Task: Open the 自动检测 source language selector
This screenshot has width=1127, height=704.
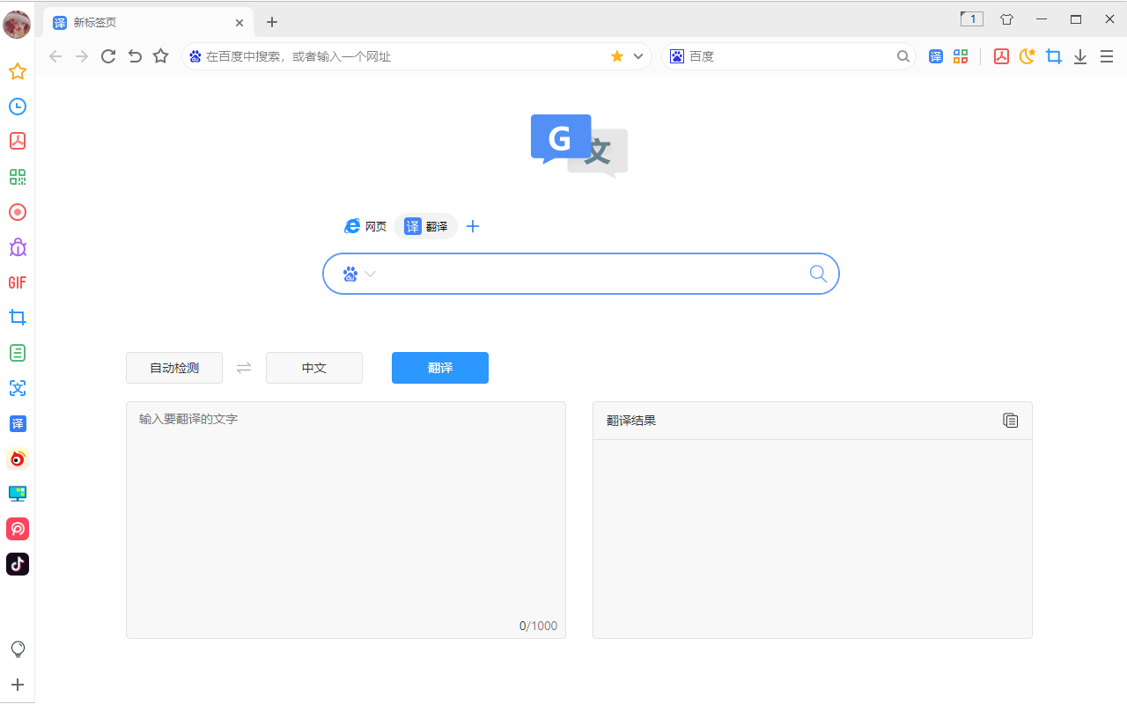Action: coord(174,368)
